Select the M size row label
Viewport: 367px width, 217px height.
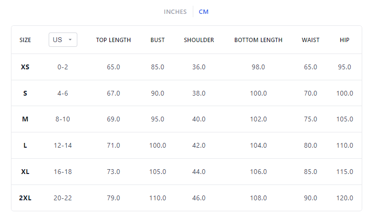[x=25, y=119]
